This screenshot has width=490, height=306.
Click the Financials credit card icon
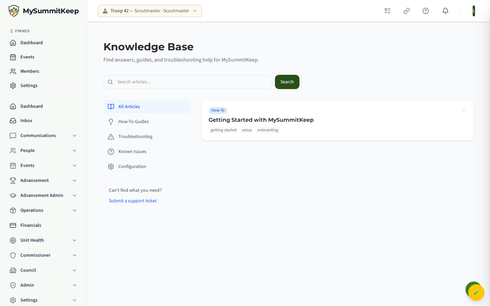tap(13, 225)
